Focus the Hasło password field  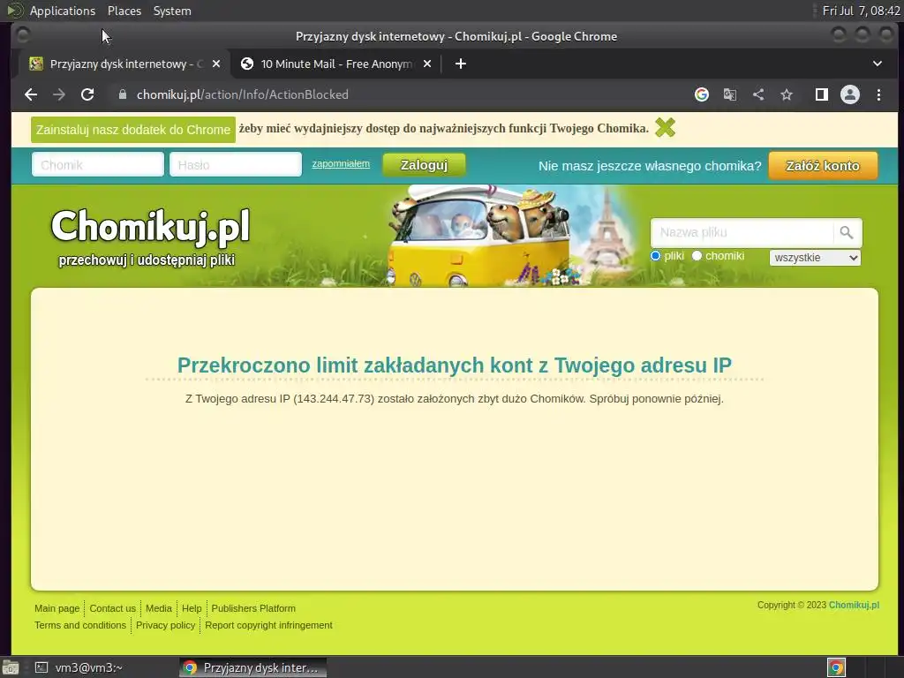[x=235, y=165]
